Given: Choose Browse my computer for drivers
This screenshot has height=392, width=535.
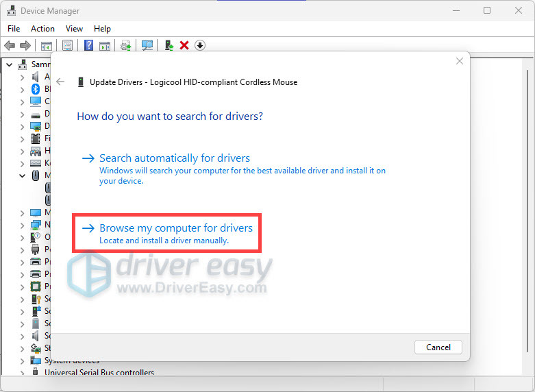Looking at the screenshot, I should (175, 228).
